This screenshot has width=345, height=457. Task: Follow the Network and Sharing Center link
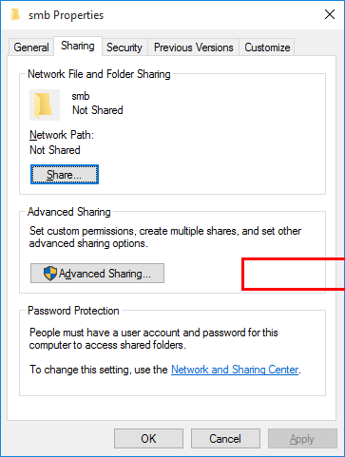[235, 370]
